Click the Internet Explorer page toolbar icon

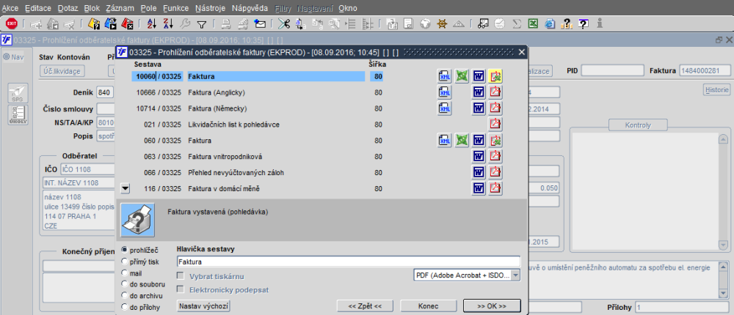click(x=550, y=23)
